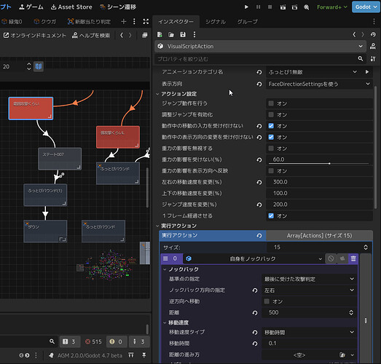381x364 pixels.
Task: Open the movie maker mode icon
Action: 307,7
